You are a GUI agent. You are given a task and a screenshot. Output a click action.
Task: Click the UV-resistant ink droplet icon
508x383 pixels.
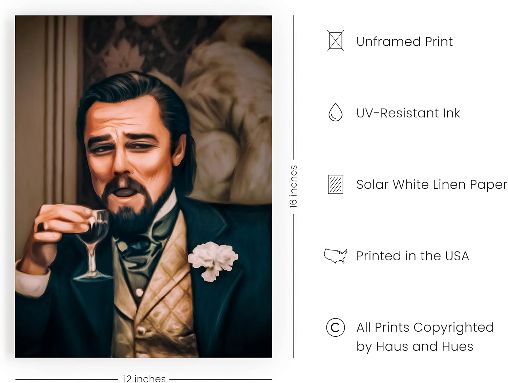click(x=335, y=112)
